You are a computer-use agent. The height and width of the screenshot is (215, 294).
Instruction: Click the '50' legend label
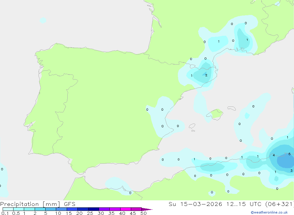coord(143,213)
